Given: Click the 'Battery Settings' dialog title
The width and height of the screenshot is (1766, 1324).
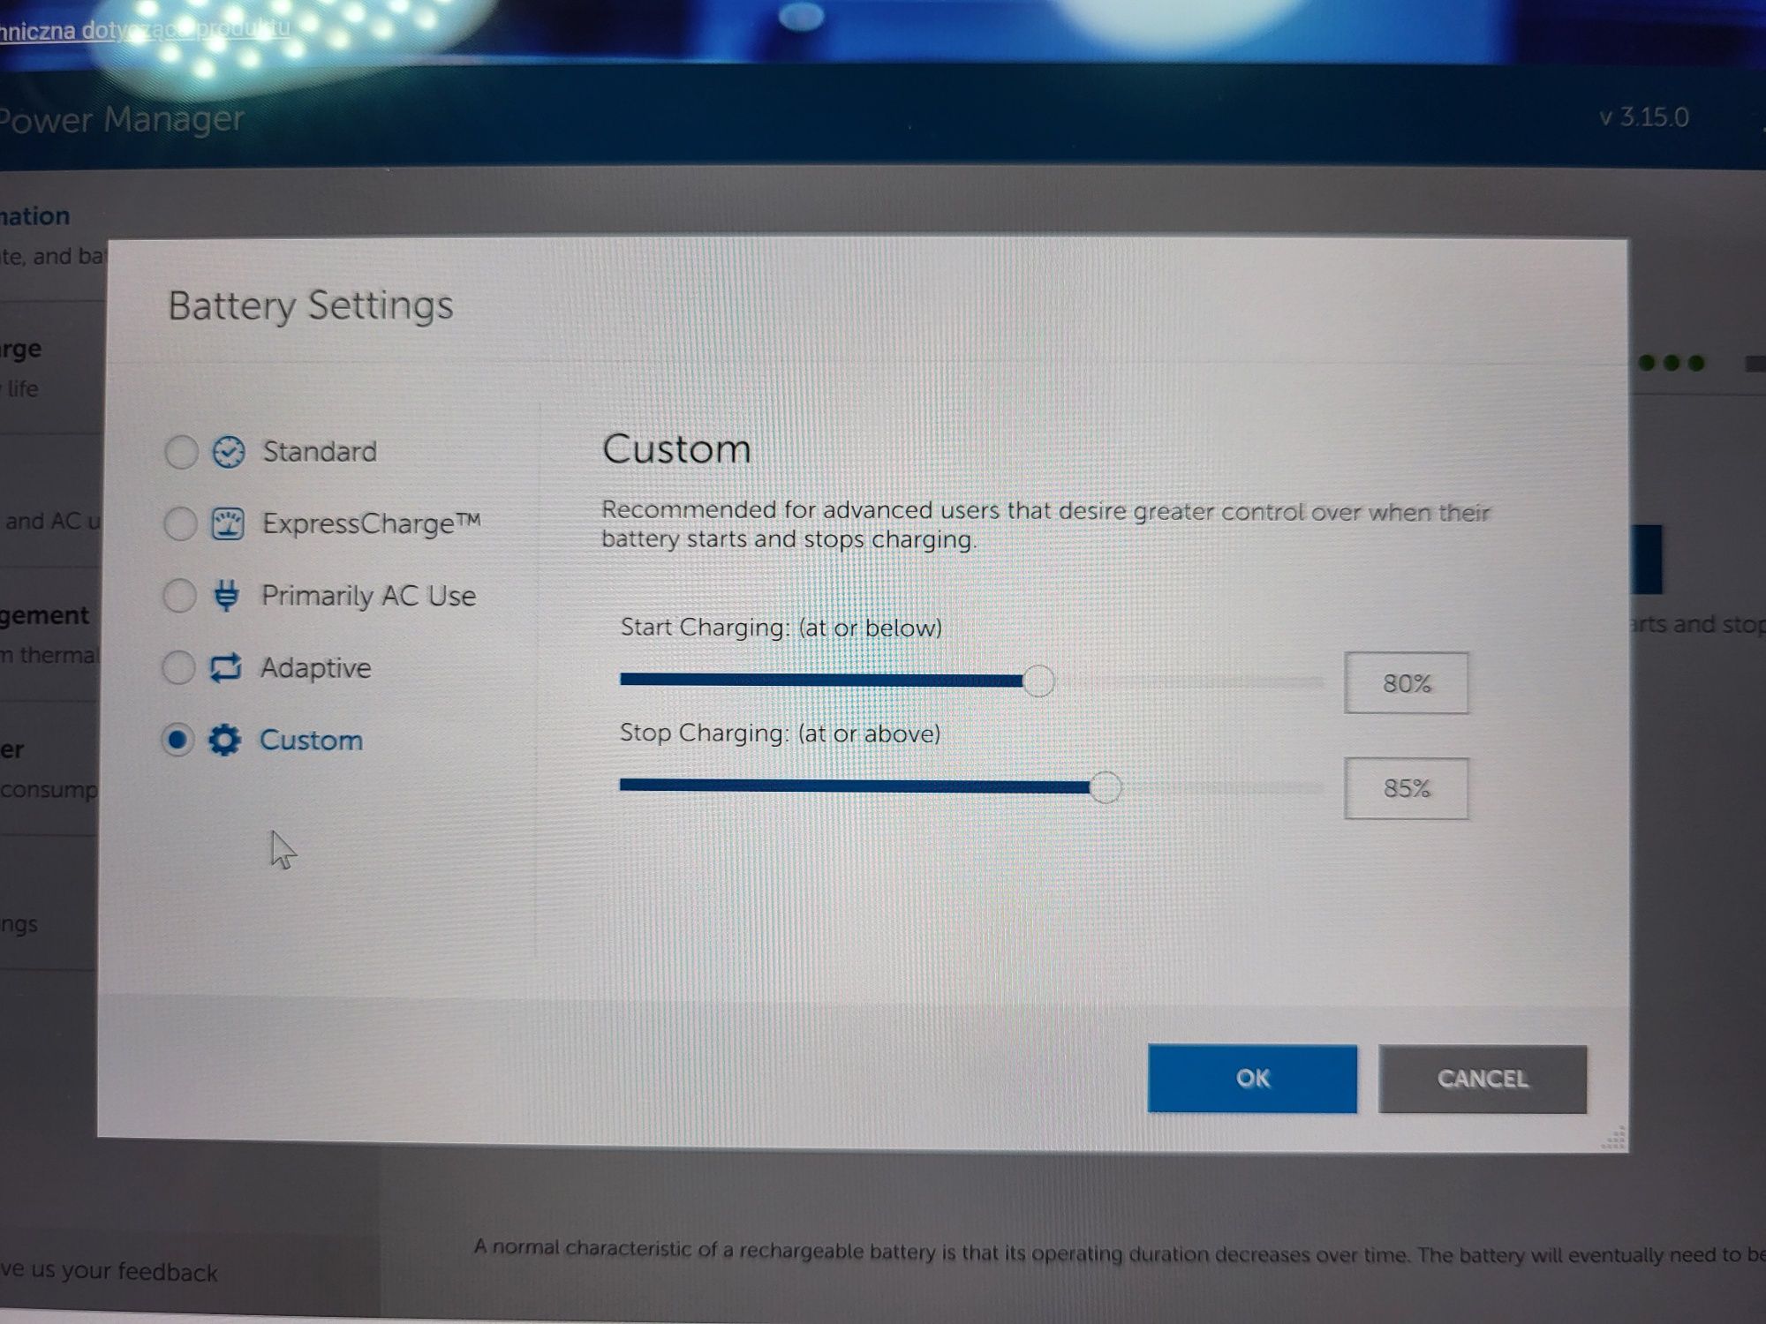Looking at the screenshot, I should coord(311,306).
